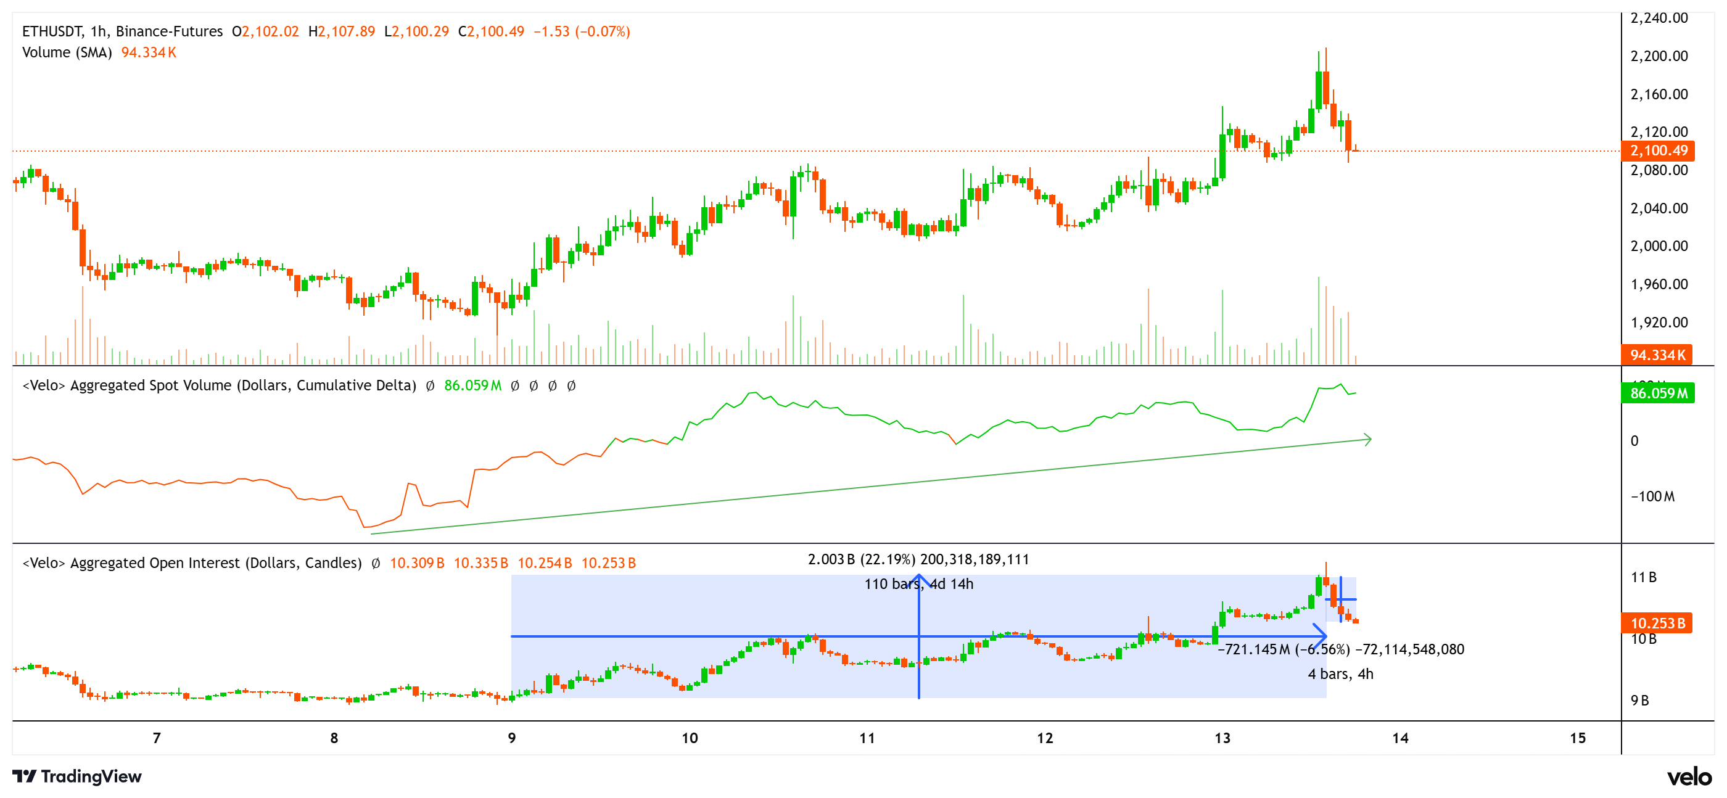Click the 2,100.49 current price label

1660,152
